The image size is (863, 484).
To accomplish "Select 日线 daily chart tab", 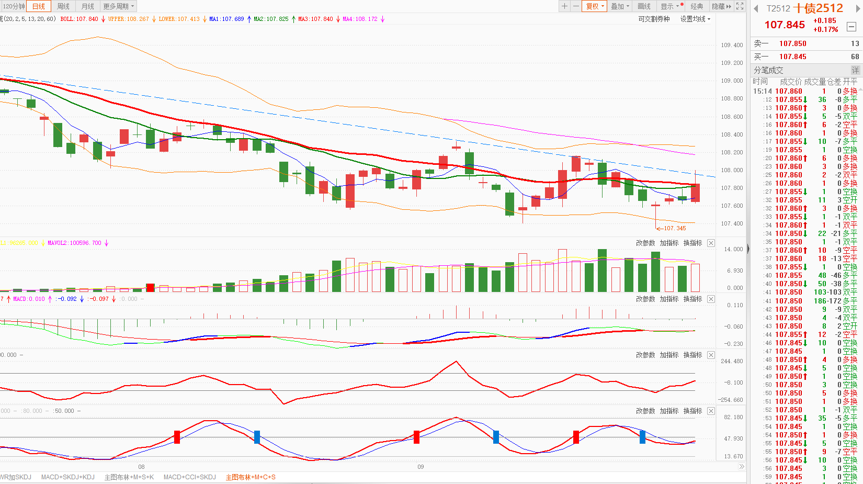I will (39, 6).
